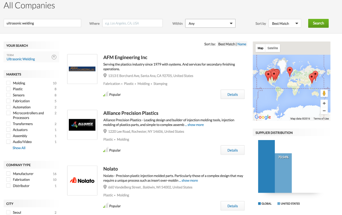Open Details for Nolato
The height and width of the screenshot is (215, 342).
click(233, 206)
